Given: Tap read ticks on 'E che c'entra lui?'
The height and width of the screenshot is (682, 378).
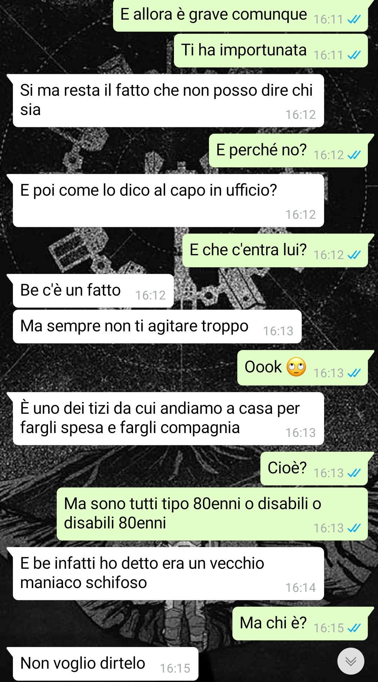Looking at the screenshot, I should point(354,255).
